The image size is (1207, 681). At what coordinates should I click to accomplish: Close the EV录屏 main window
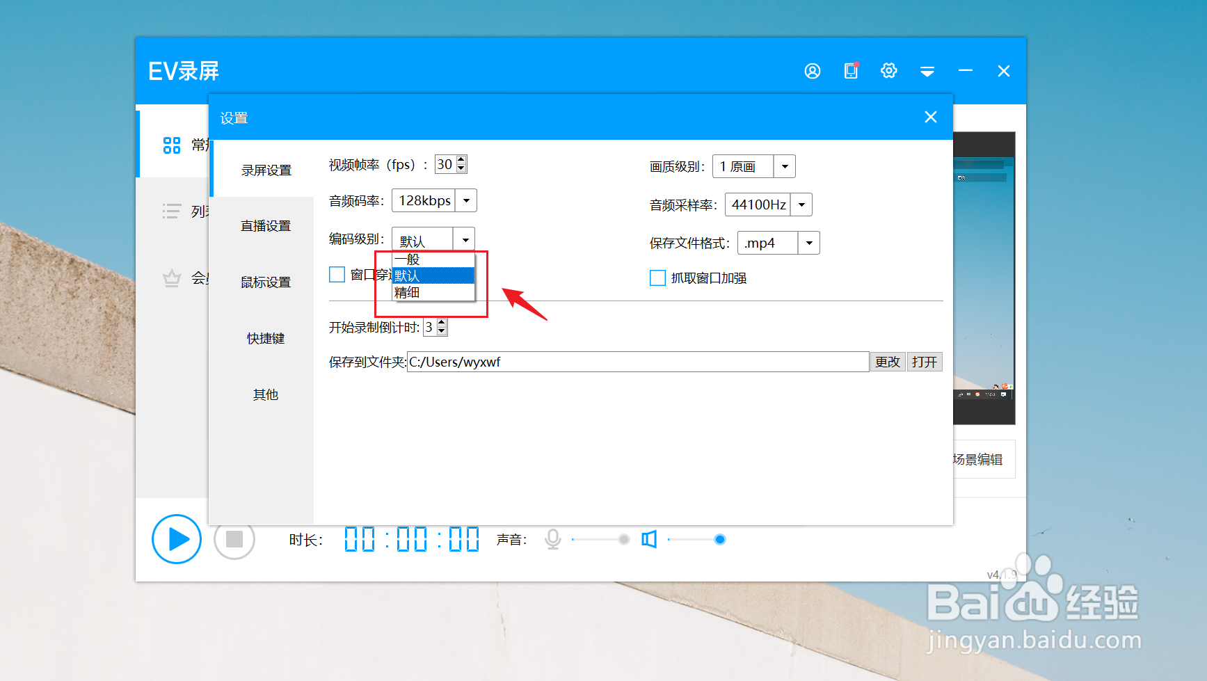click(1004, 71)
